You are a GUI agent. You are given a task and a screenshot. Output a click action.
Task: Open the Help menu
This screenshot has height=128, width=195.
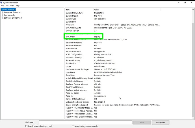18,6
